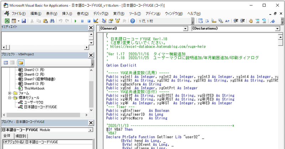Click the Comment Block icon
Image resolution: width=285 pixels, height=149 pixels.
click(258, 21)
